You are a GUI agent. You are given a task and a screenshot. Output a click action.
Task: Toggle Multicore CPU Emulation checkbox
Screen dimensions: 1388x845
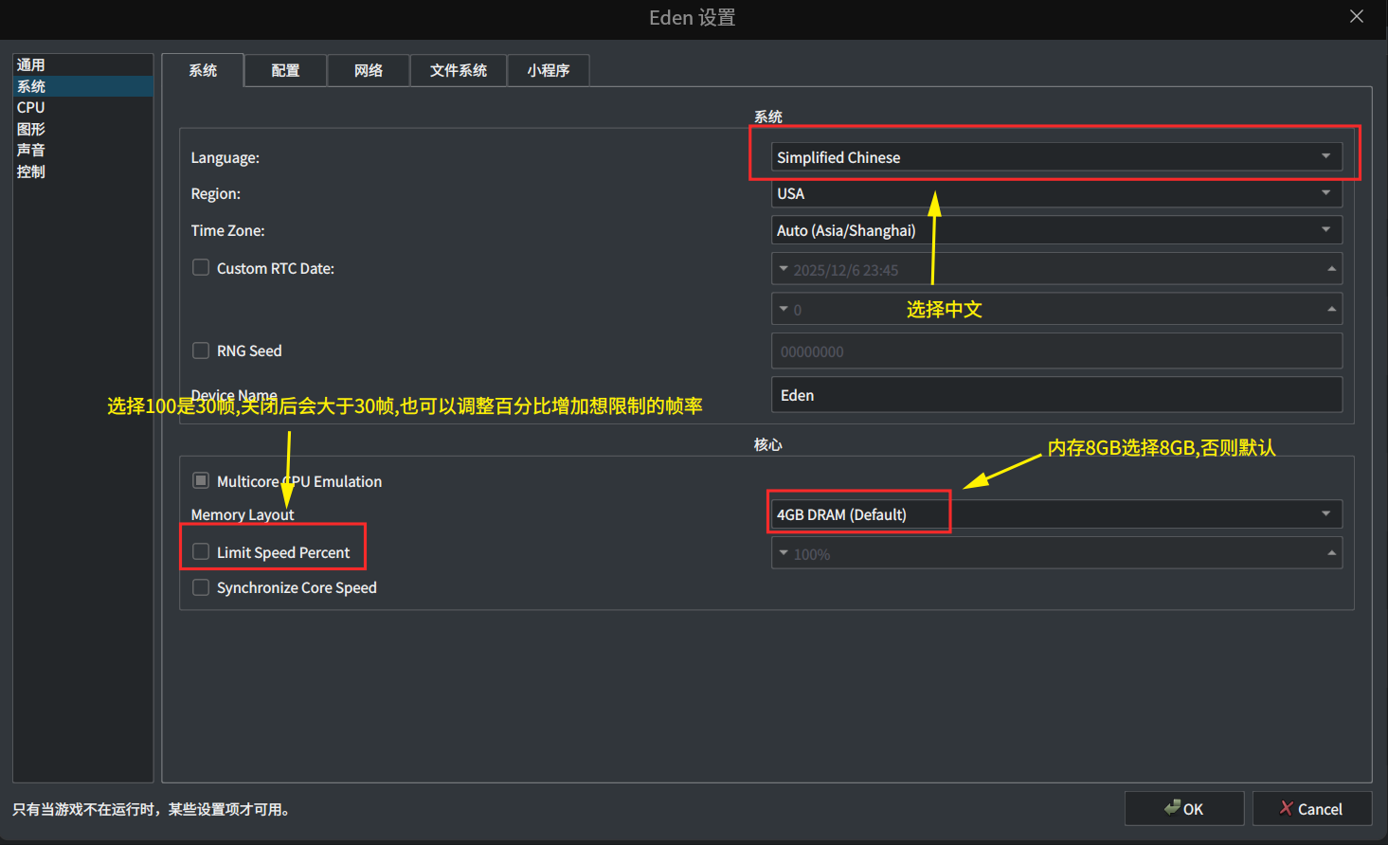point(201,481)
